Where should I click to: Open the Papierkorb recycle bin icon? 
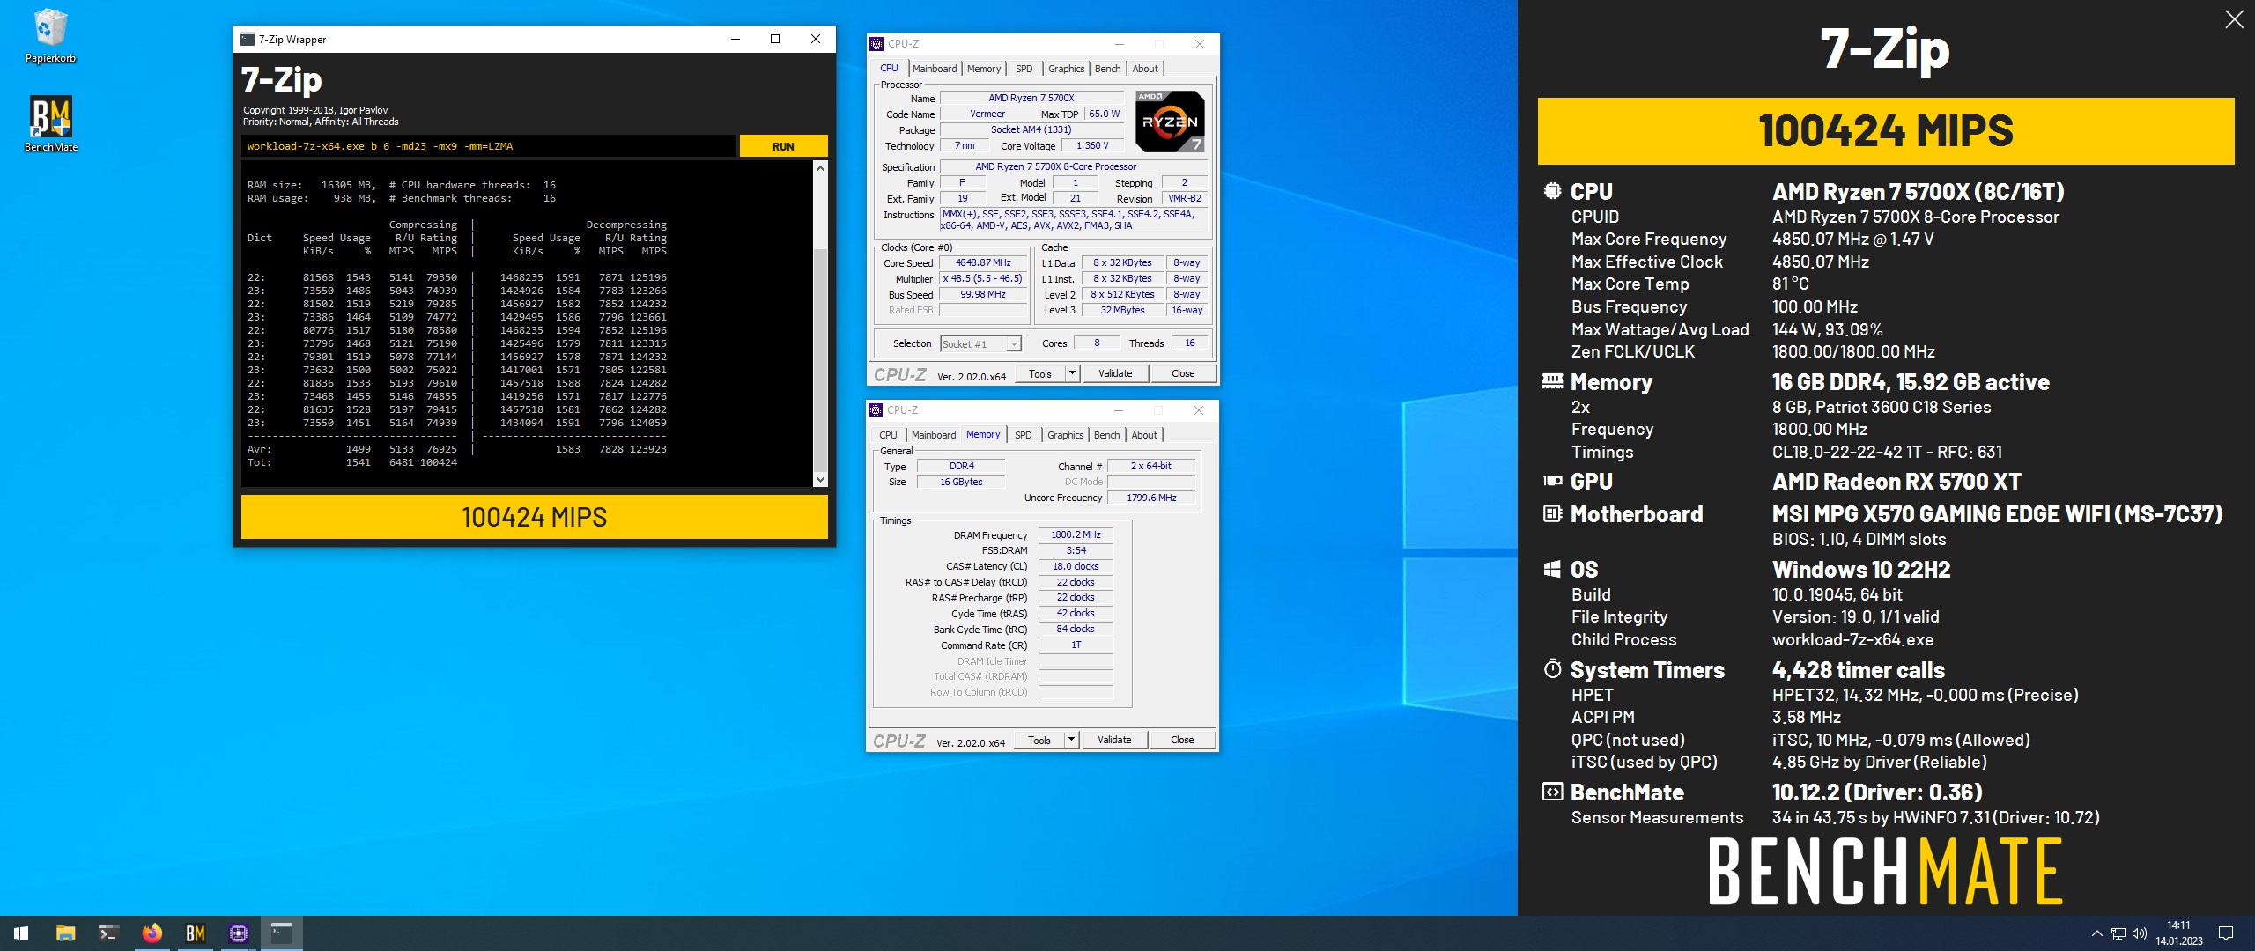coord(50,35)
